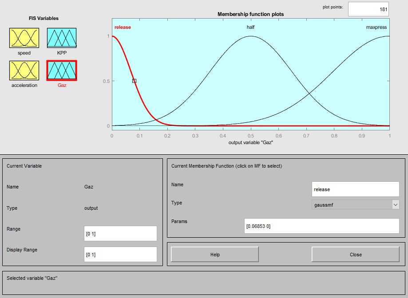The height and width of the screenshot is (298, 408).
Task: Click the 'Membership function plots' title
Action: point(250,14)
